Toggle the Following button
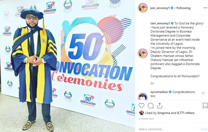Screen dimensions: 208x132 (x=183, y=8)
